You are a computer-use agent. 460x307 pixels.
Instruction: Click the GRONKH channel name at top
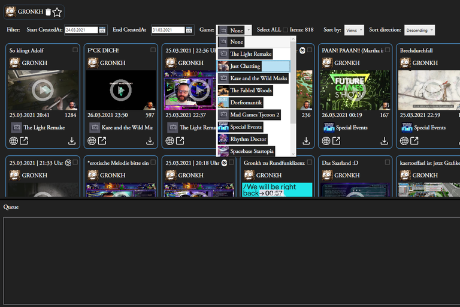(x=31, y=12)
